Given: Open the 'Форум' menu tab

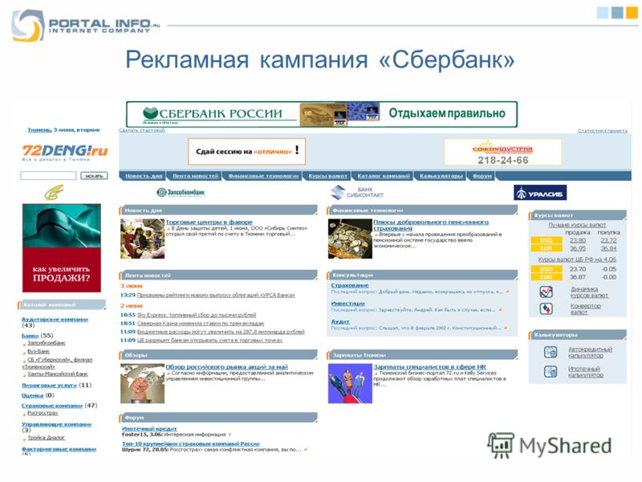Looking at the screenshot, I should point(482,176).
